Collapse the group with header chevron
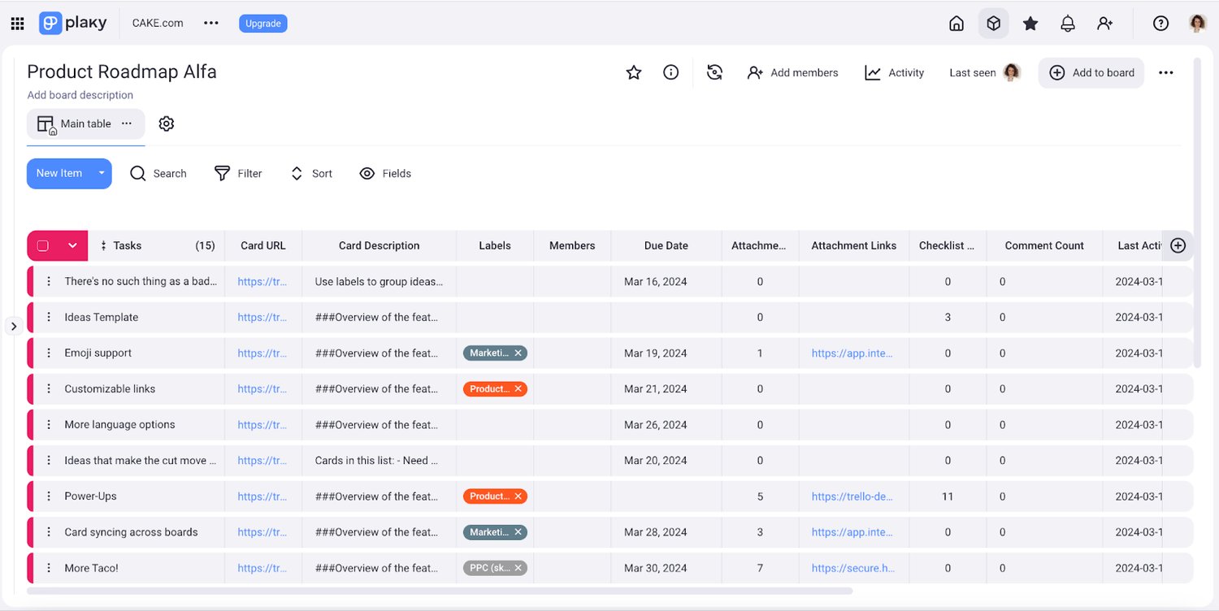 (72, 245)
